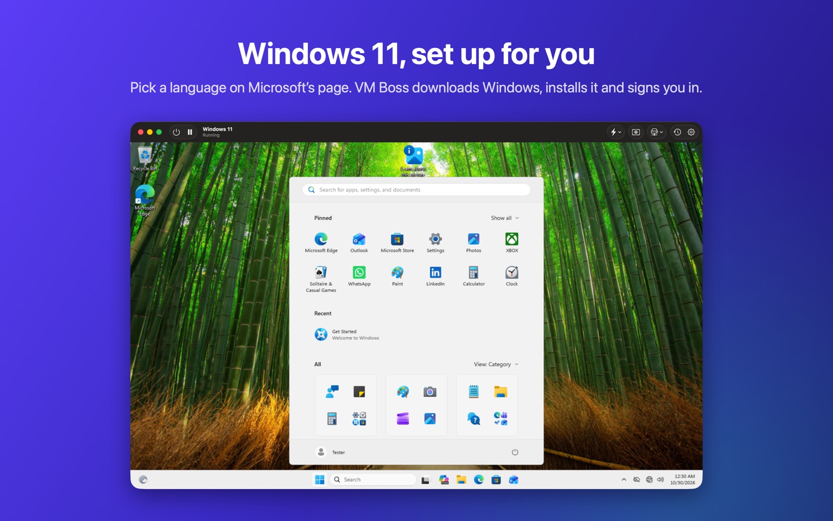The height and width of the screenshot is (521, 833).
Task: Open Camera icon in the All section
Action: pyautogui.click(x=430, y=392)
